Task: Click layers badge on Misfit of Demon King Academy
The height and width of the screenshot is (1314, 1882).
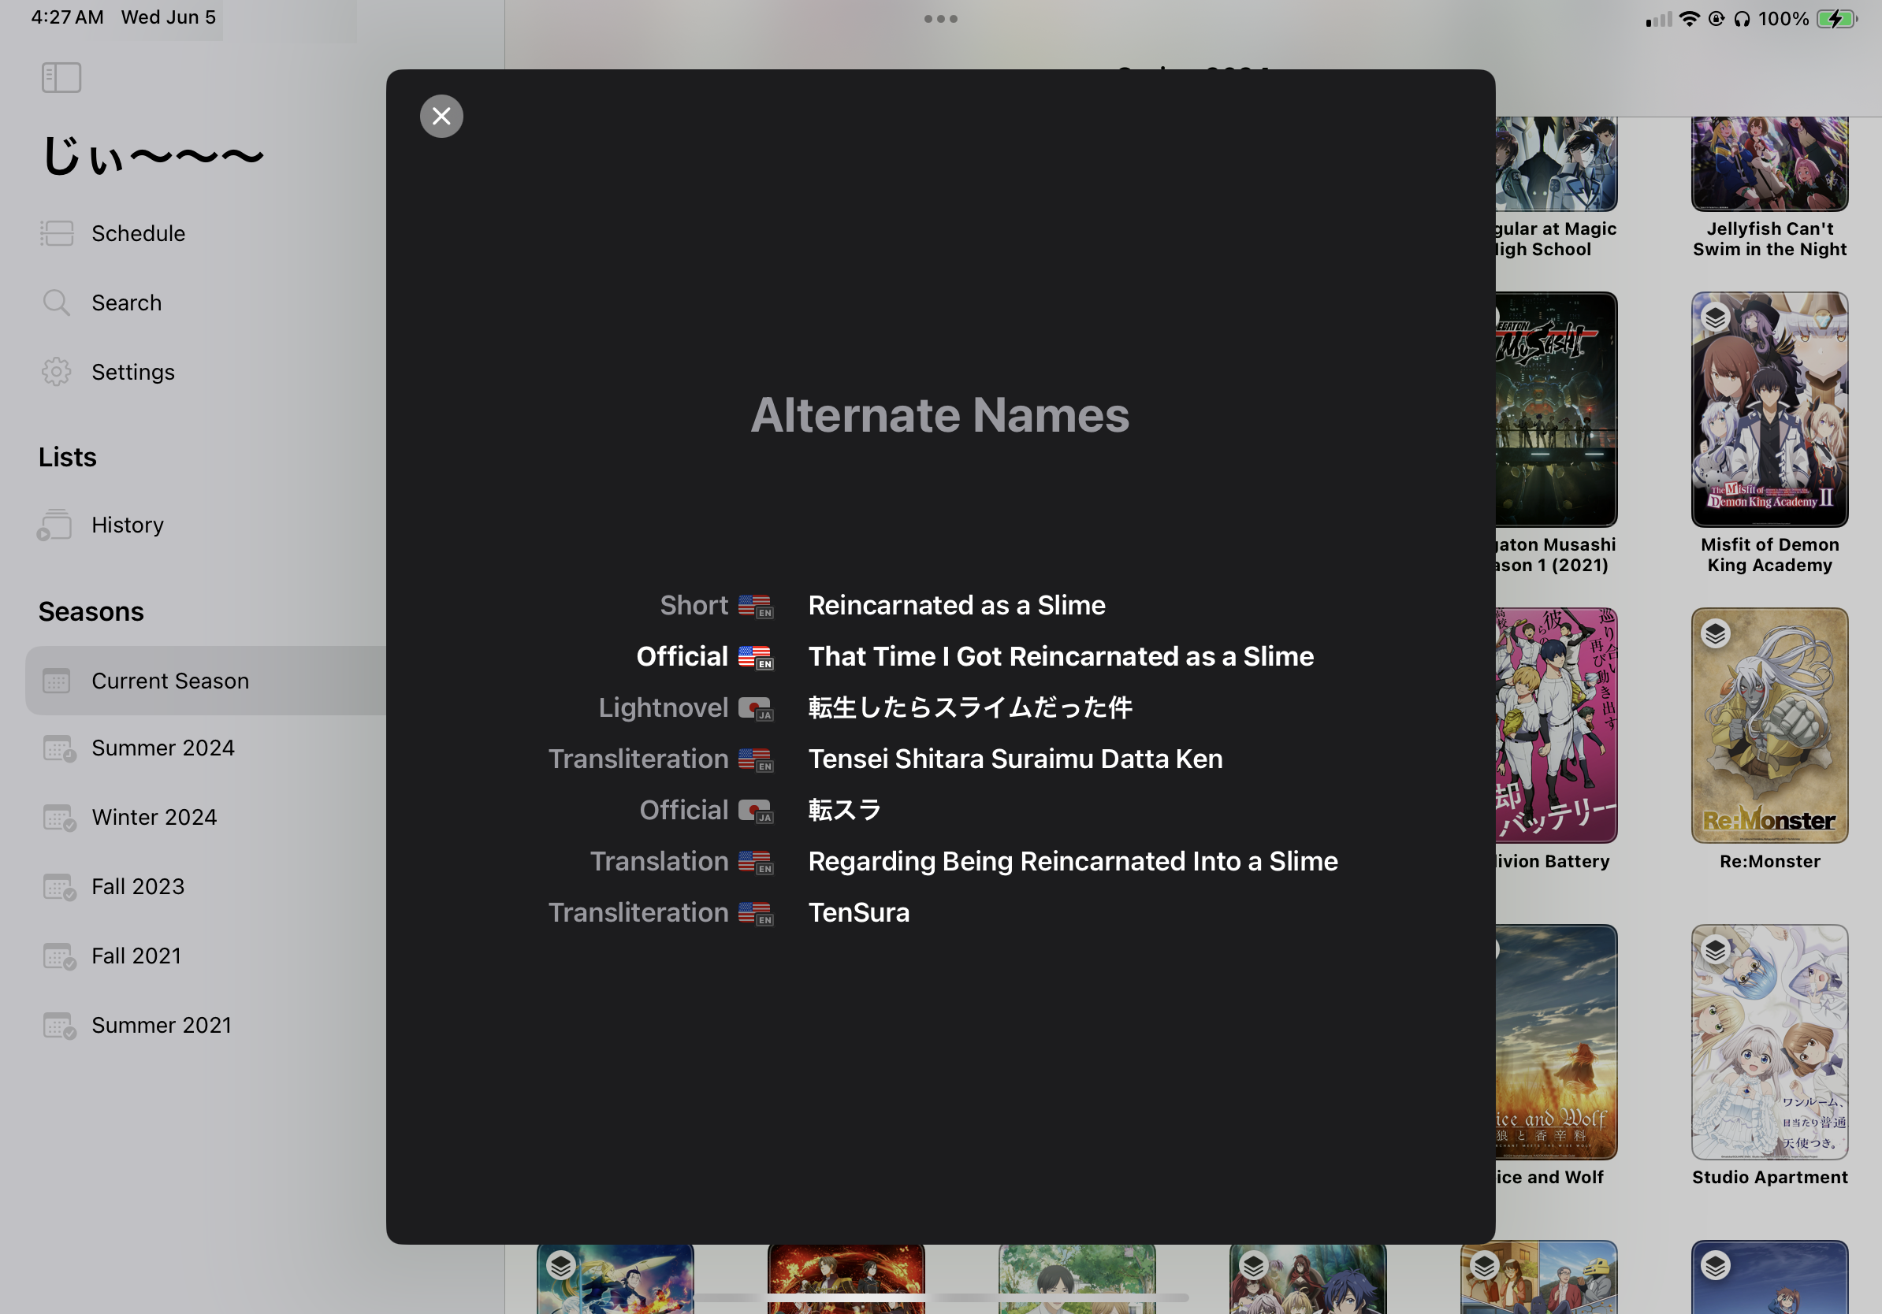Action: tap(1715, 317)
